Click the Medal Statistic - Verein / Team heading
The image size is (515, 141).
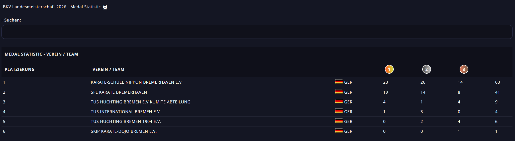pos(41,54)
